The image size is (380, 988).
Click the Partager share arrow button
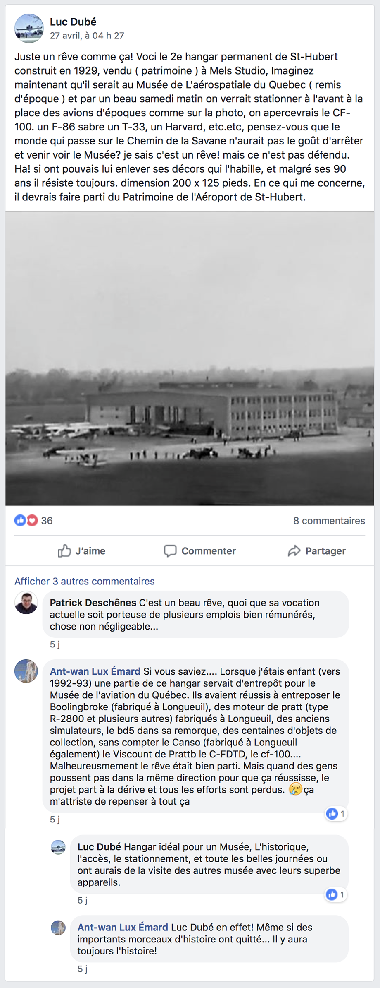coord(317,551)
